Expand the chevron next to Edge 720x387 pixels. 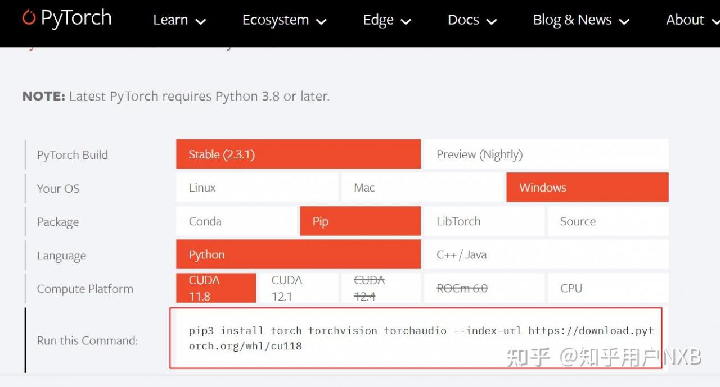tap(406, 22)
